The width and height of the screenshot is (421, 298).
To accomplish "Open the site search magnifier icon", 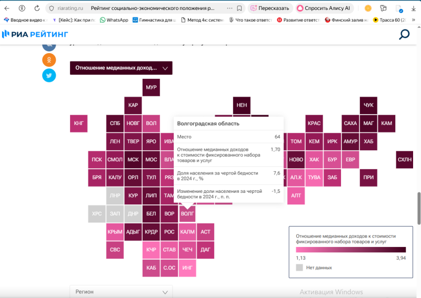I will pos(404,35).
